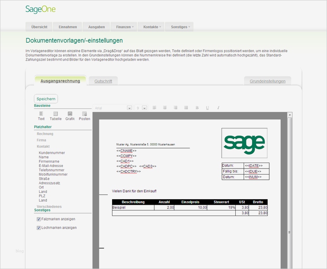The width and height of the screenshot is (327, 269).
Task: Open the Arial font dropdown
Action: [x=129, y=108]
